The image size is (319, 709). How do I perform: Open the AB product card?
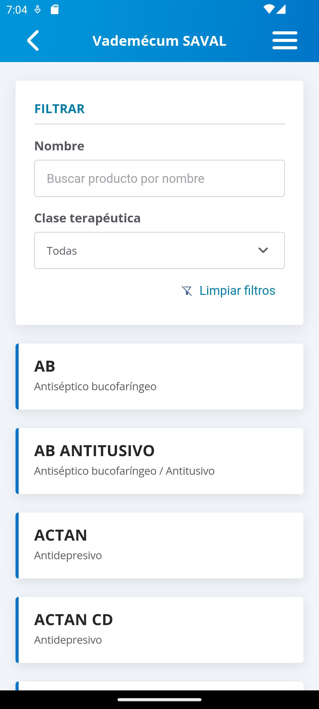click(x=159, y=376)
